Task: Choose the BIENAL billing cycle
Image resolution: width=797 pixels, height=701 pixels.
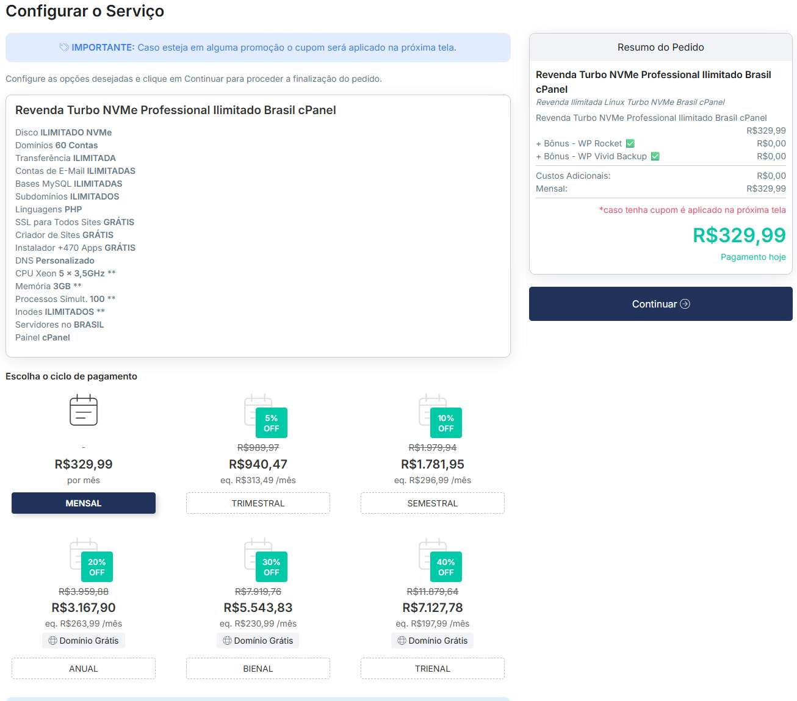Action: pyautogui.click(x=258, y=669)
